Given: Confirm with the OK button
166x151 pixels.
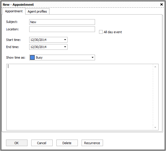Looking at the screenshot, I should click(17, 143).
